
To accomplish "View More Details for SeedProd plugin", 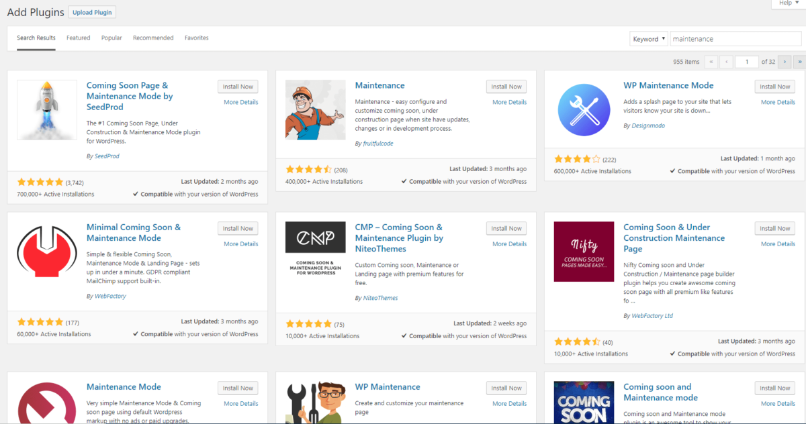I will click(241, 102).
